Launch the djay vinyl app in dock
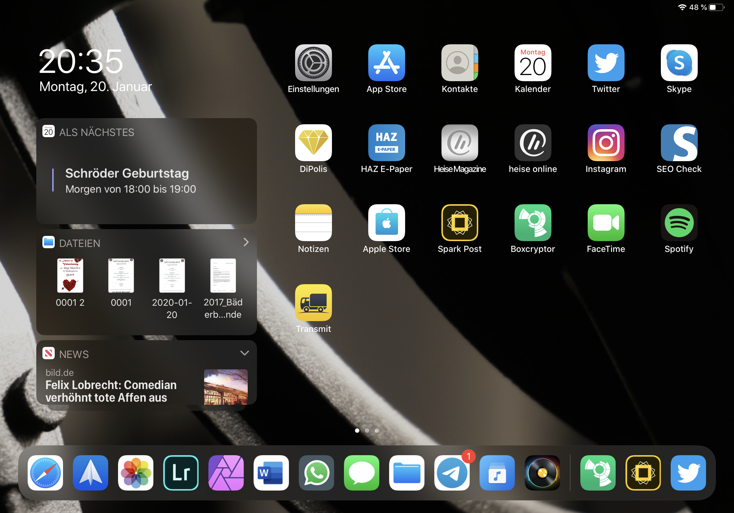734x513 pixels. click(x=542, y=473)
